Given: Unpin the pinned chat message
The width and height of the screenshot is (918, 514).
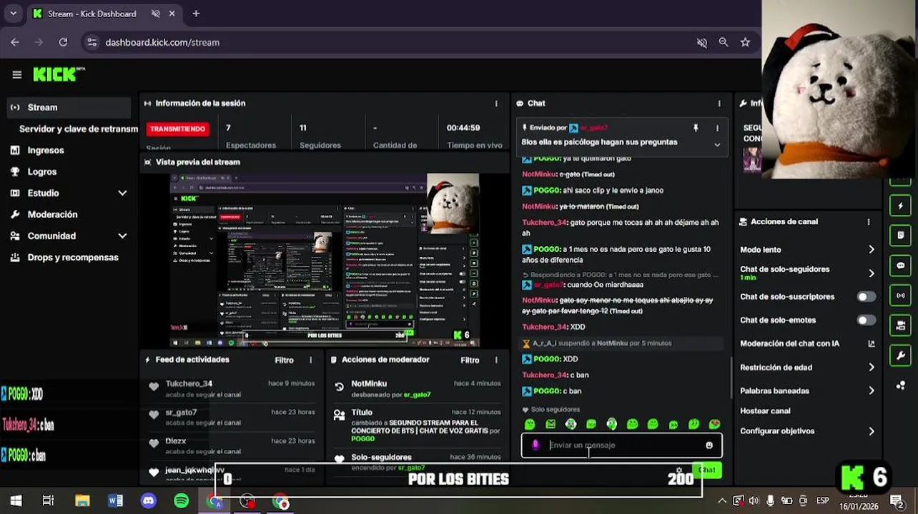Looking at the screenshot, I should [x=695, y=128].
